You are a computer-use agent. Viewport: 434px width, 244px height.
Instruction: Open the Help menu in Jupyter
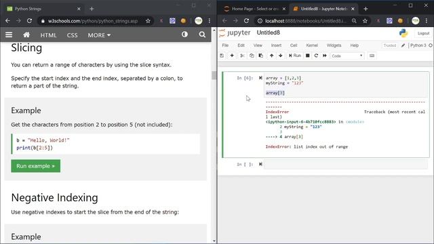coord(354,45)
